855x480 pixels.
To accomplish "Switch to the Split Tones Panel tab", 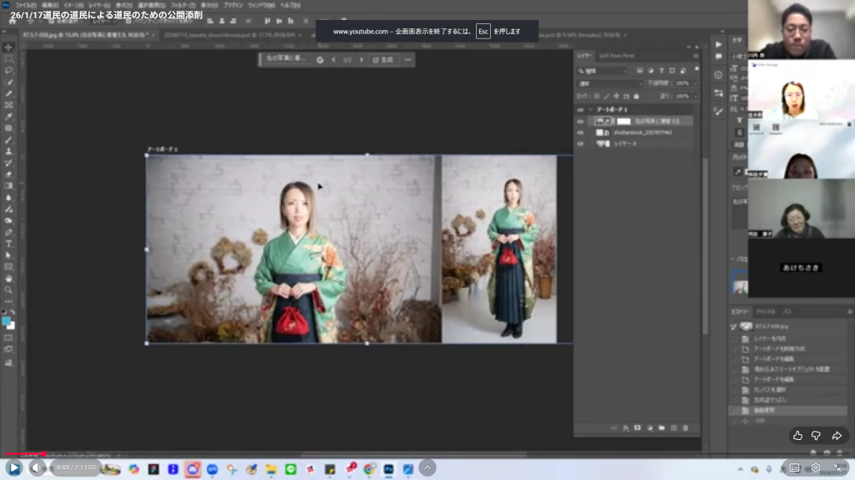I will 616,56.
